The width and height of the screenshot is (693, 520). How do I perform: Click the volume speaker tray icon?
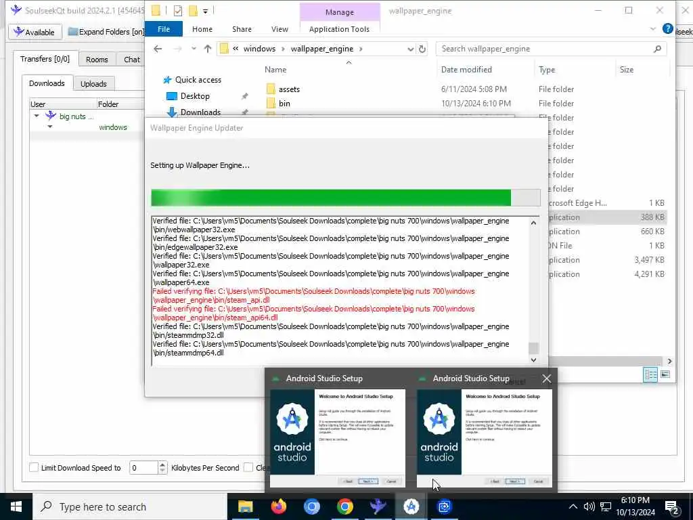(x=589, y=506)
